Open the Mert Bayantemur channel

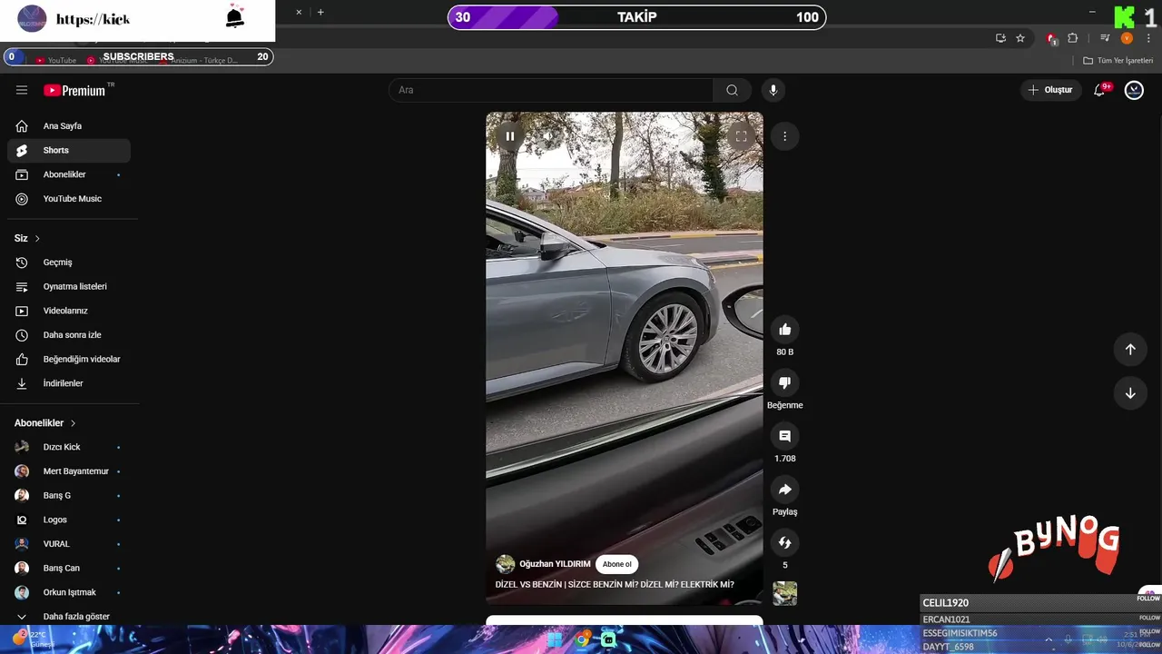[x=69, y=471]
